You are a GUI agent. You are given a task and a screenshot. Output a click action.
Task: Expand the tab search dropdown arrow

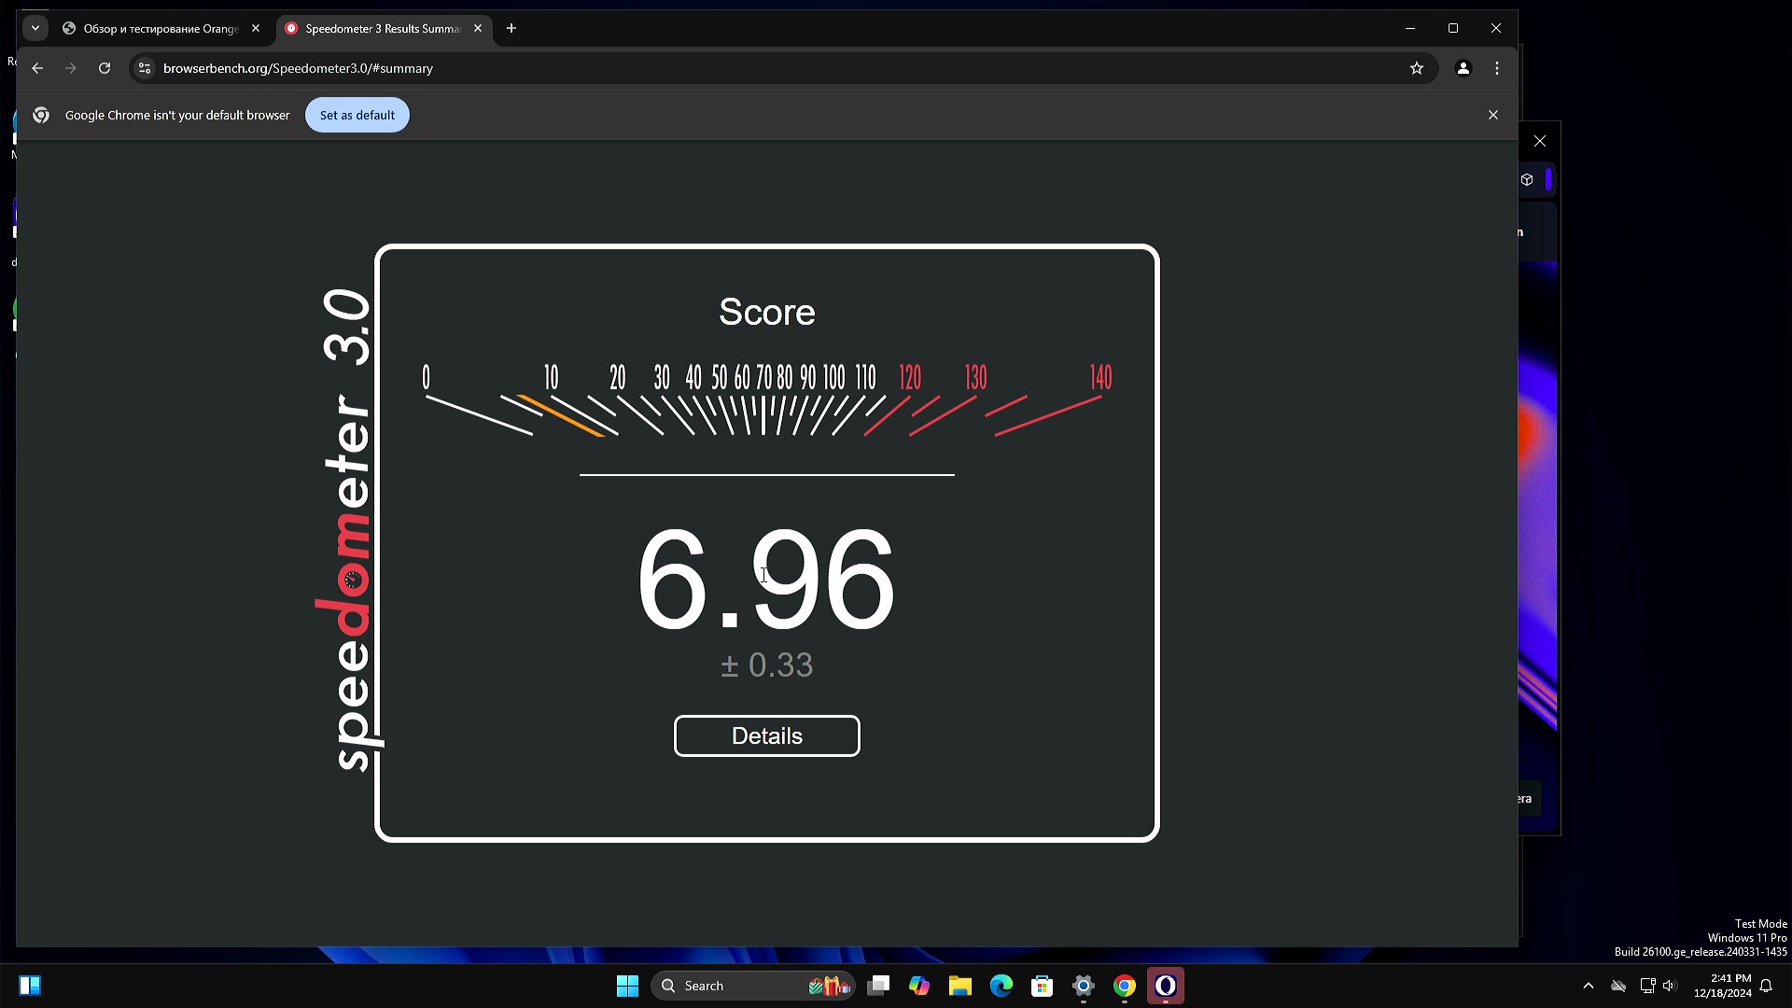[35, 28]
